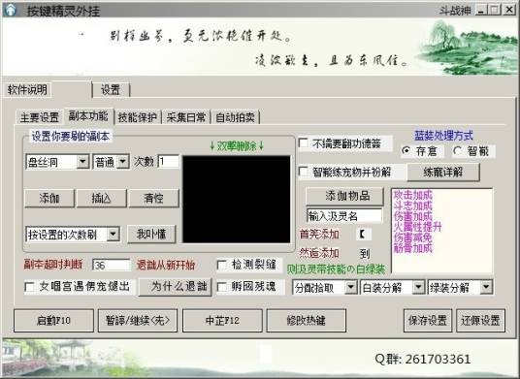
Task: Select the 副本功能 sub-tab
Action: pyautogui.click(x=88, y=116)
